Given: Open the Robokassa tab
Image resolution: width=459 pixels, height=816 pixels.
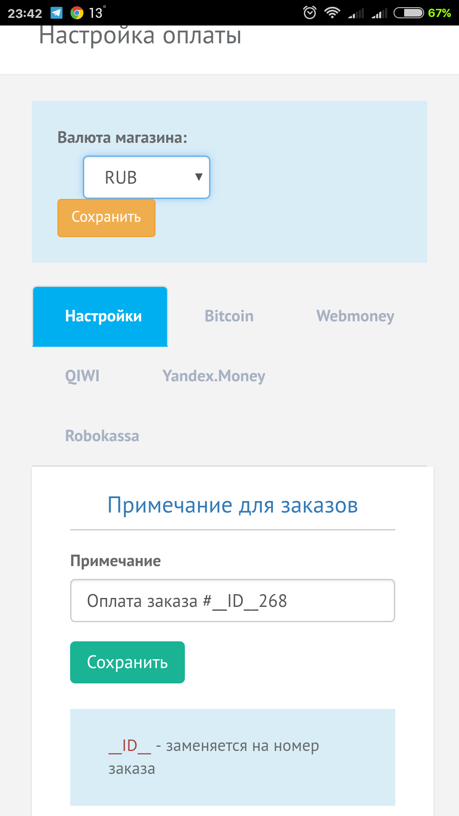Looking at the screenshot, I should 102,436.
